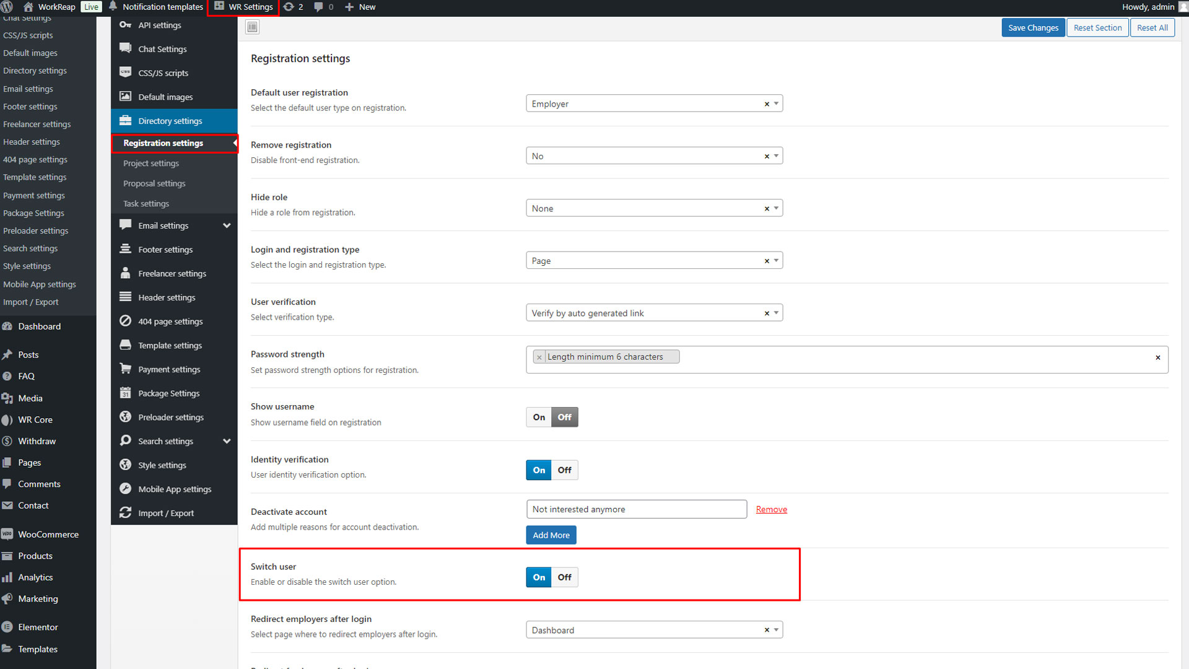Click the Save Changes button

click(1033, 28)
